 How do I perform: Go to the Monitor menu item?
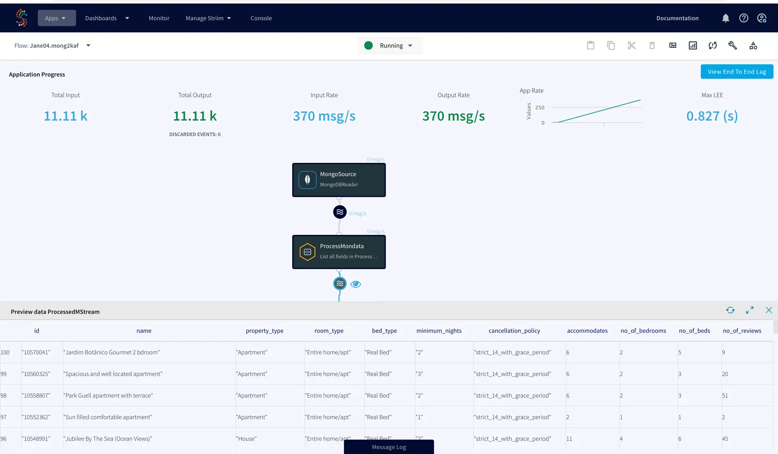[159, 18]
